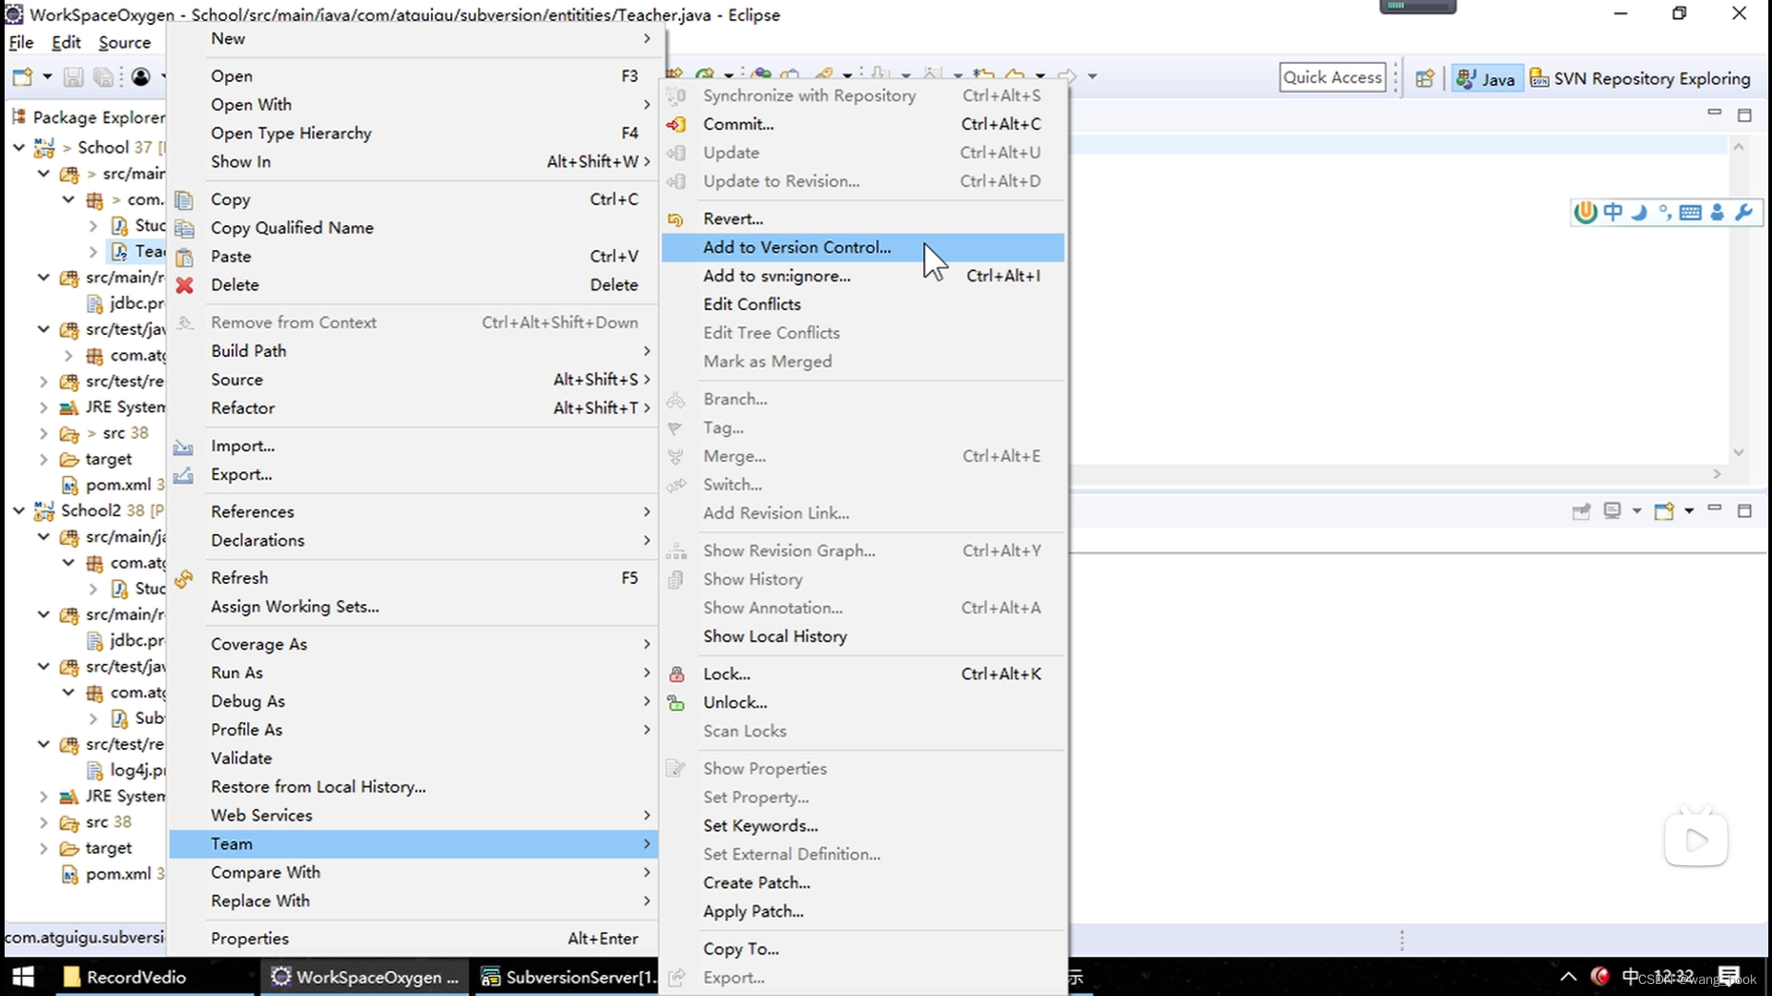Open the New submenu arrow
1772x996 pixels.
pos(647,39)
